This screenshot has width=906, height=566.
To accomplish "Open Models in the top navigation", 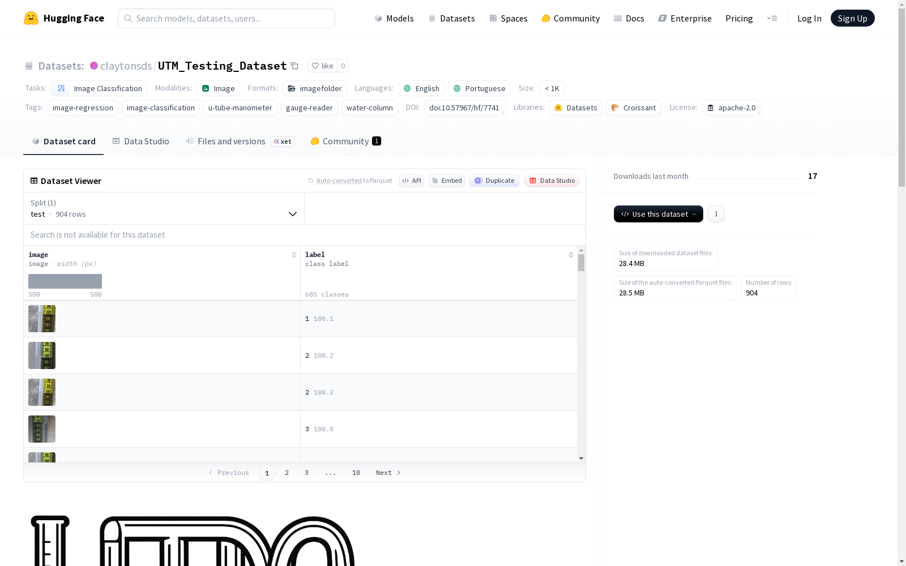I will [394, 18].
